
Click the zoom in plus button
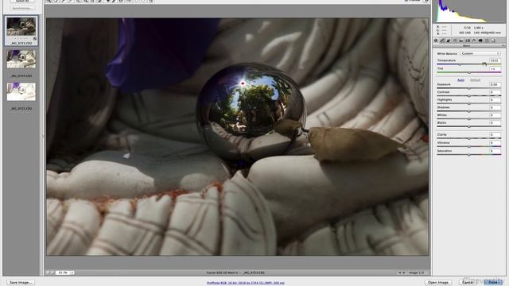tap(52, 272)
